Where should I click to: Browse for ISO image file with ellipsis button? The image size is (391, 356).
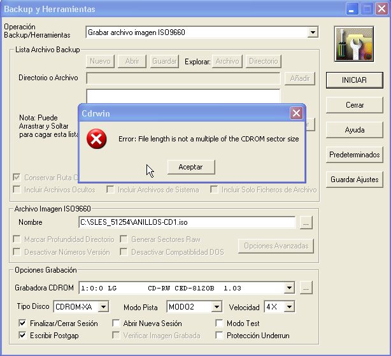(306, 222)
